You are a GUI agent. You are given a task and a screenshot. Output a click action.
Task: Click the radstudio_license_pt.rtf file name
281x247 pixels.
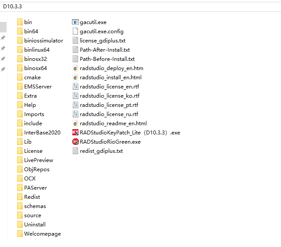click(109, 105)
